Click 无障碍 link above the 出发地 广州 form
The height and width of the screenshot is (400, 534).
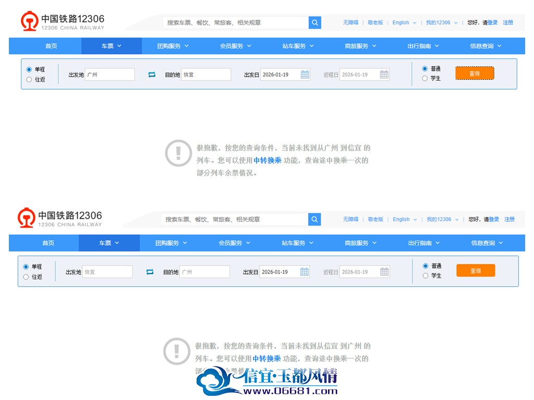click(350, 23)
